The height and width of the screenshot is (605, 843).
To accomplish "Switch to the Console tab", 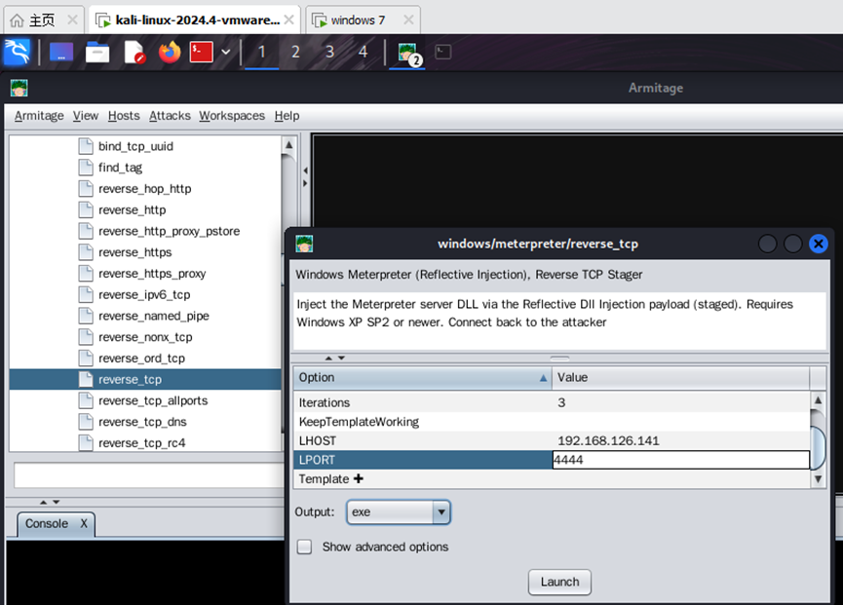I will tap(47, 523).
